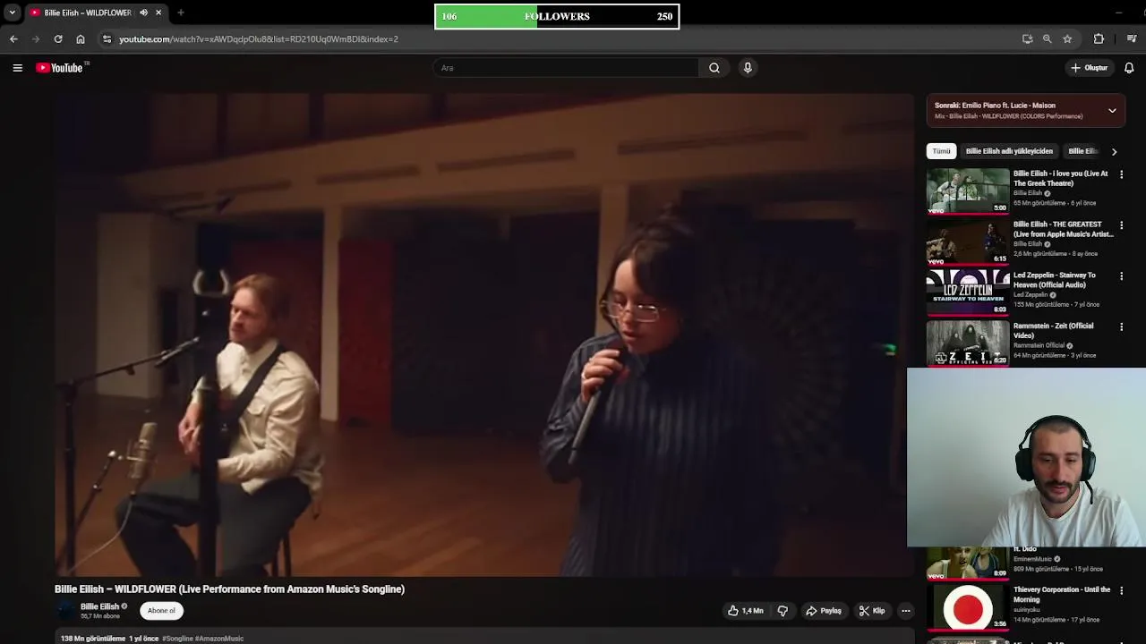The height and width of the screenshot is (644, 1146).
Task: Open the YouTube hamburger guide menu
Action: pos(17,68)
